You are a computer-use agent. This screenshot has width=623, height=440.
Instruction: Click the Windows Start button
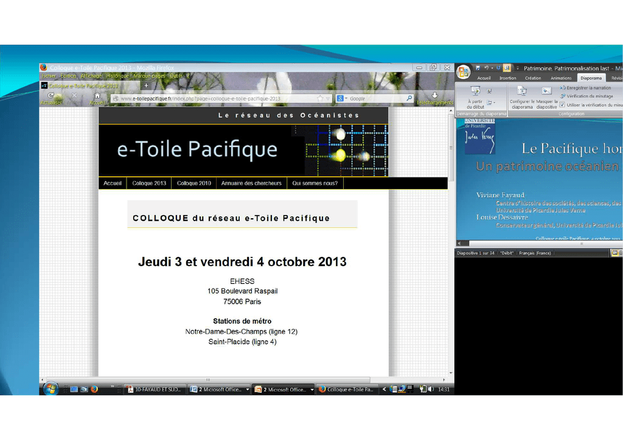(x=50, y=389)
